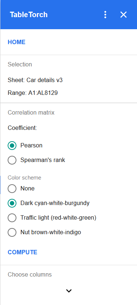Click the Choose columns section label
Viewport: 137px width, 305px height.
tap(30, 274)
